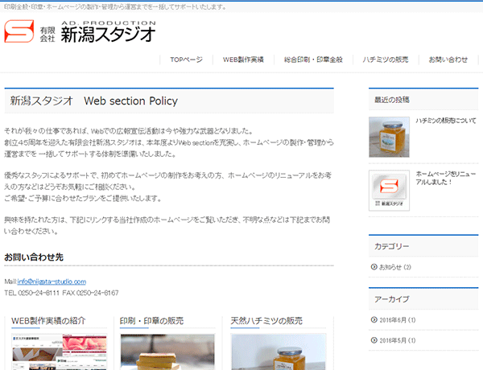The width and height of the screenshot is (483, 370).
Task: Click the info@niigata-studio.com email link
Action: [x=52, y=282]
